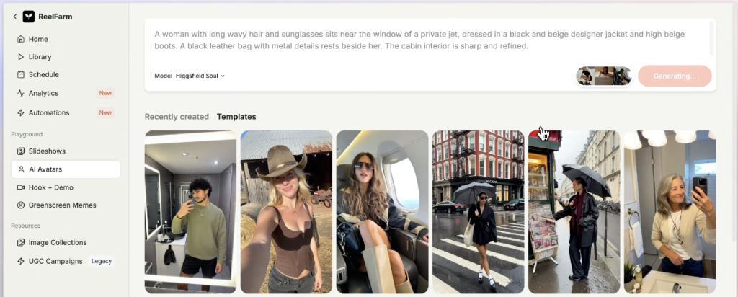Viewport: 738px width, 297px height.
Task: Click the reference images pill thumbnail
Action: click(x=604, y=76)
